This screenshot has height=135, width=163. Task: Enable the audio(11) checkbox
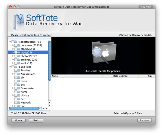[x=16, y=63]
